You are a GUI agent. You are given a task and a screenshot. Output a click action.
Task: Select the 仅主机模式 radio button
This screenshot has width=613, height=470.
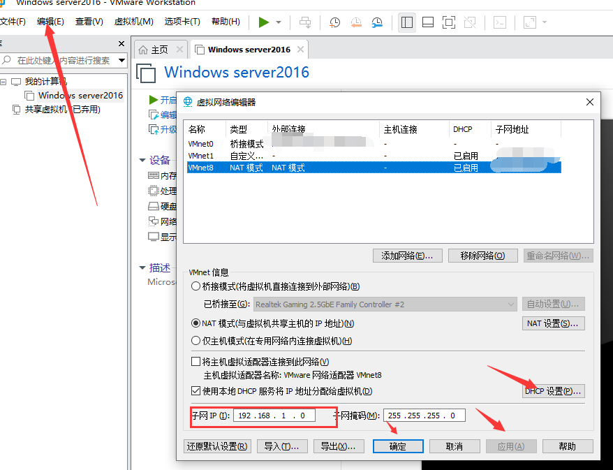196,341
